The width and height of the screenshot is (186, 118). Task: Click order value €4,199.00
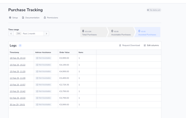point(64,65)
